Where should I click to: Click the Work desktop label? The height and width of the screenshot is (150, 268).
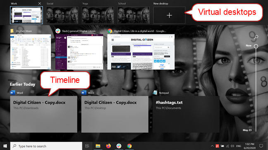[x=14, y=3]
